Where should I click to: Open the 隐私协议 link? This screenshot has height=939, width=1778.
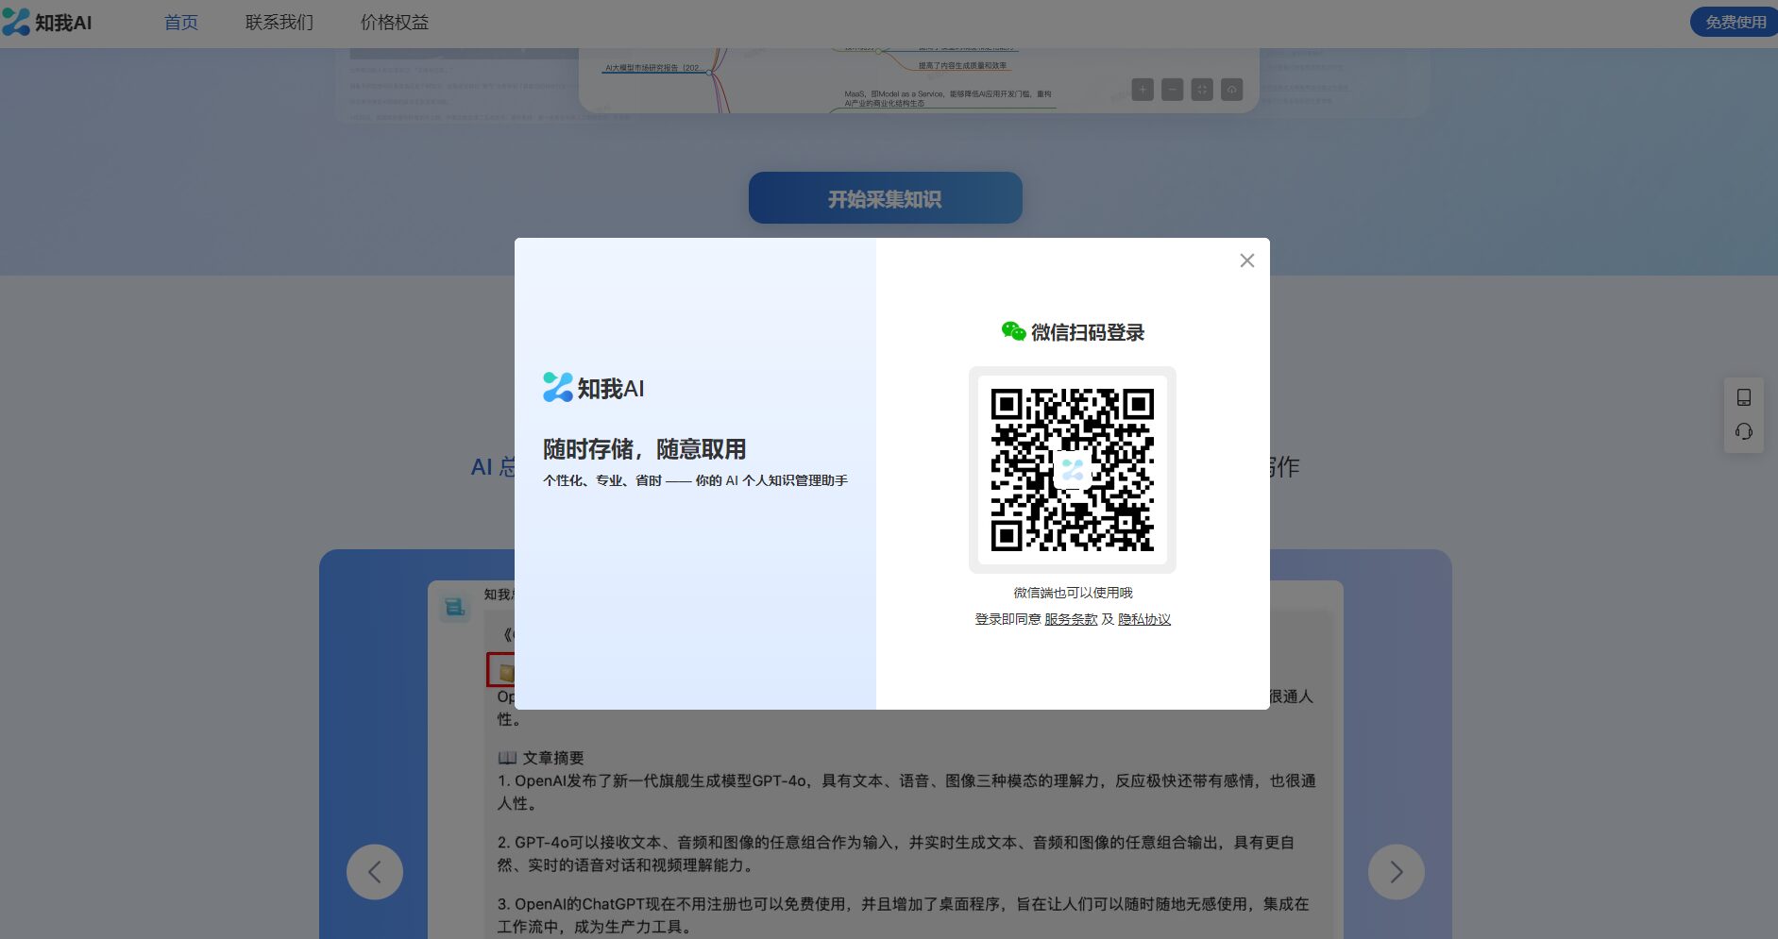pyautogui.click(x=1143, y=619)
